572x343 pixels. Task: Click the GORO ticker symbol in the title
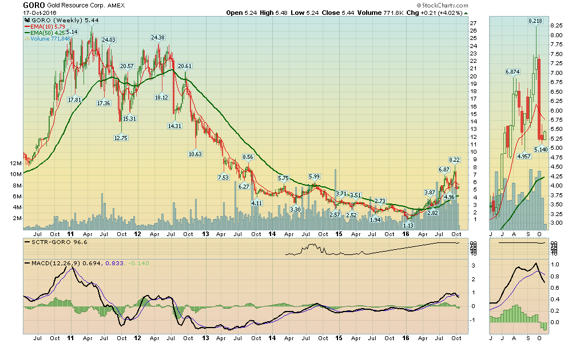(34, 5)
